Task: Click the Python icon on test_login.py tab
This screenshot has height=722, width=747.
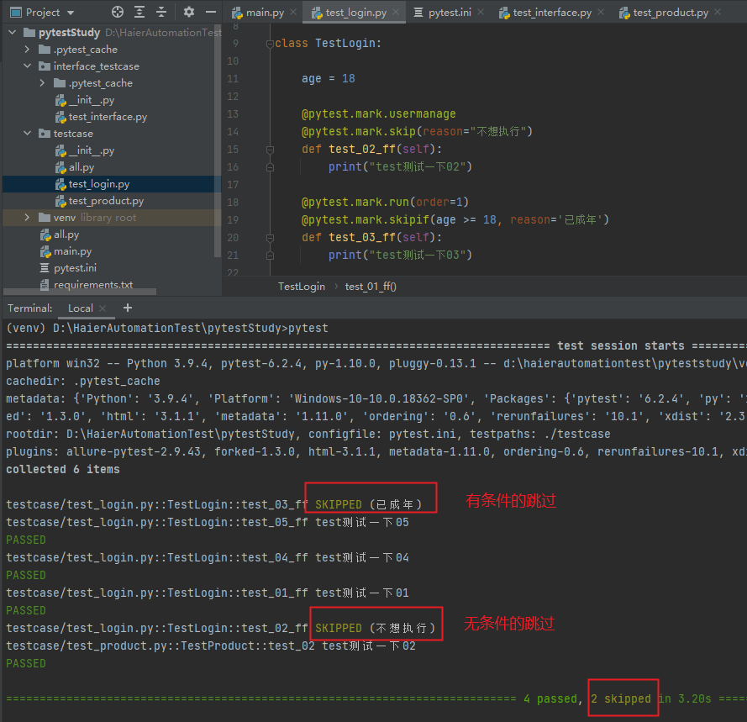Action: [x=317, y=13]
